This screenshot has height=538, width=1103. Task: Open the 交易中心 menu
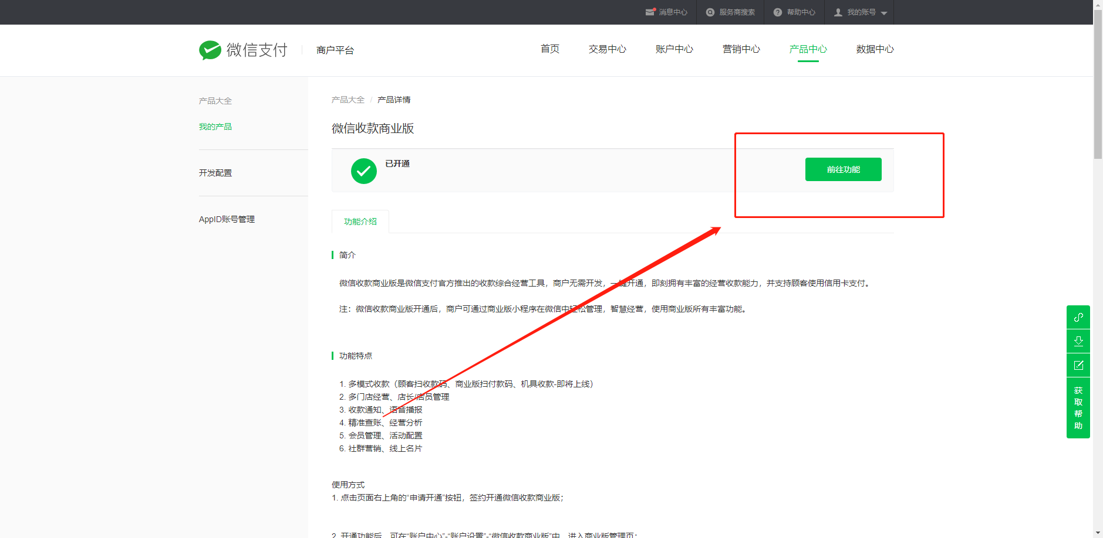tap(607, 49)
